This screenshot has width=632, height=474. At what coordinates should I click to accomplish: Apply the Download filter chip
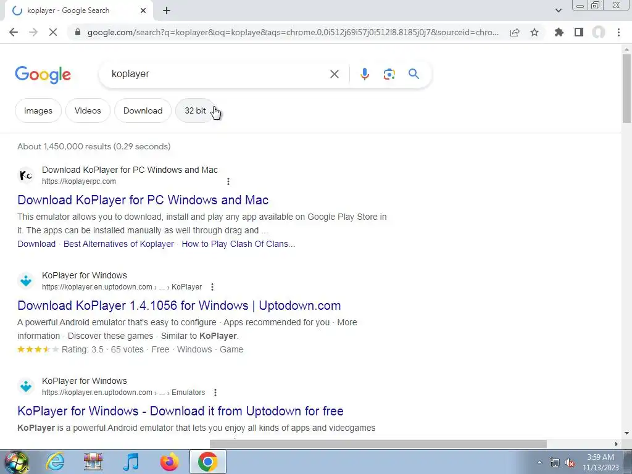click(143, 111)
